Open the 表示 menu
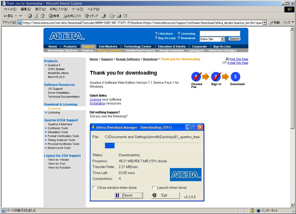296x214 pixels. pos(40,9)
